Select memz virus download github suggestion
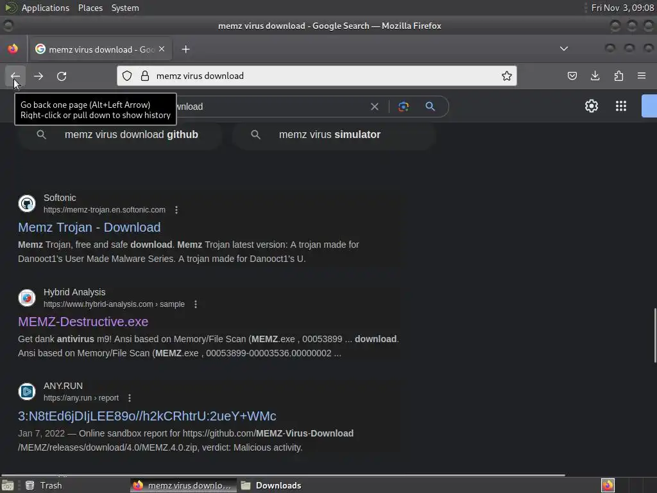This screenshot has height=493, width=657. point(120,135)
